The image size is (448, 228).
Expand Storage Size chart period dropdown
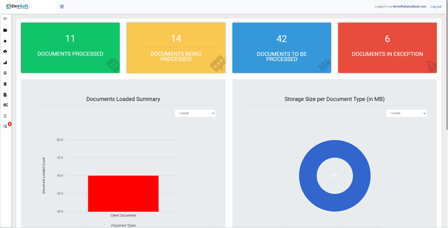(406, 113)
